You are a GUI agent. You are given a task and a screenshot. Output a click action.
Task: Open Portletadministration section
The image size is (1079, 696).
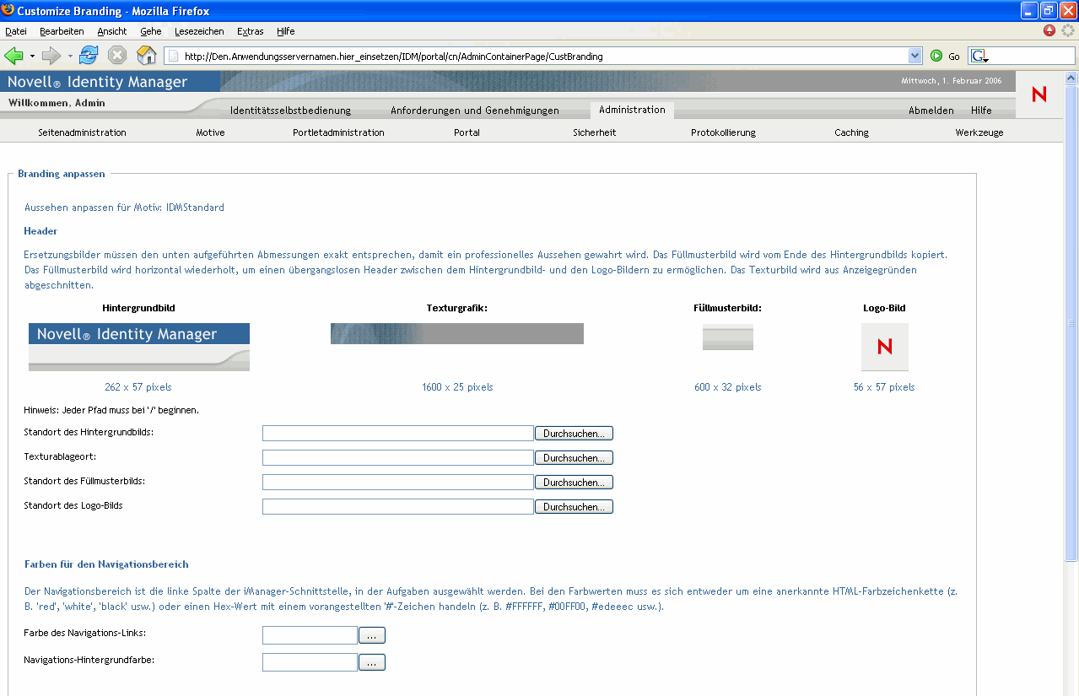[x=338, y=132]
